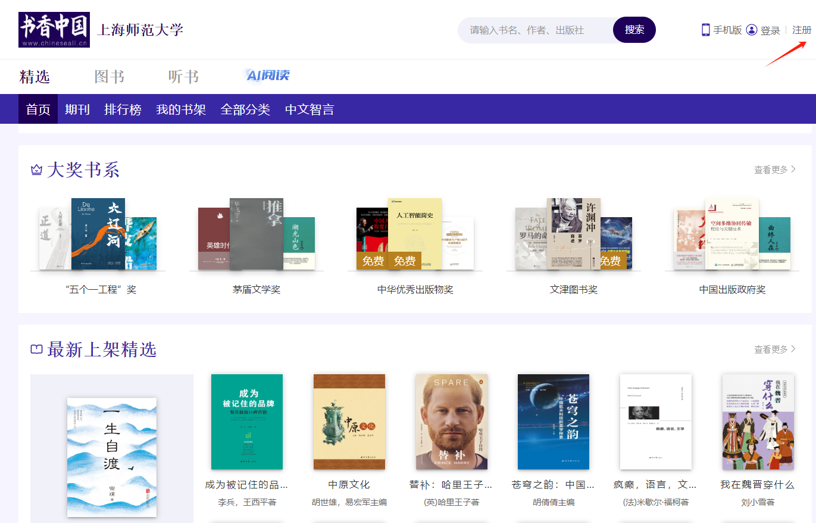Go to 我的书架 menu item
Viewport: 816px width, 523px height.
(181, 109)
